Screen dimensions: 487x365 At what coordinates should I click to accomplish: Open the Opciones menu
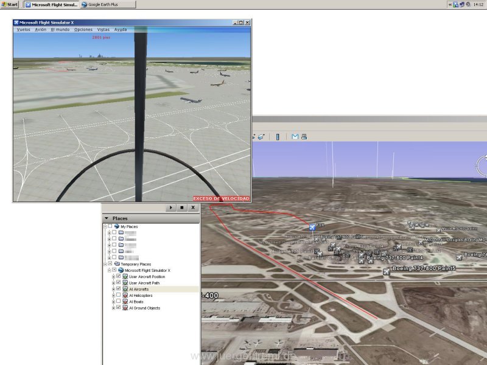[x=83, y=29]
